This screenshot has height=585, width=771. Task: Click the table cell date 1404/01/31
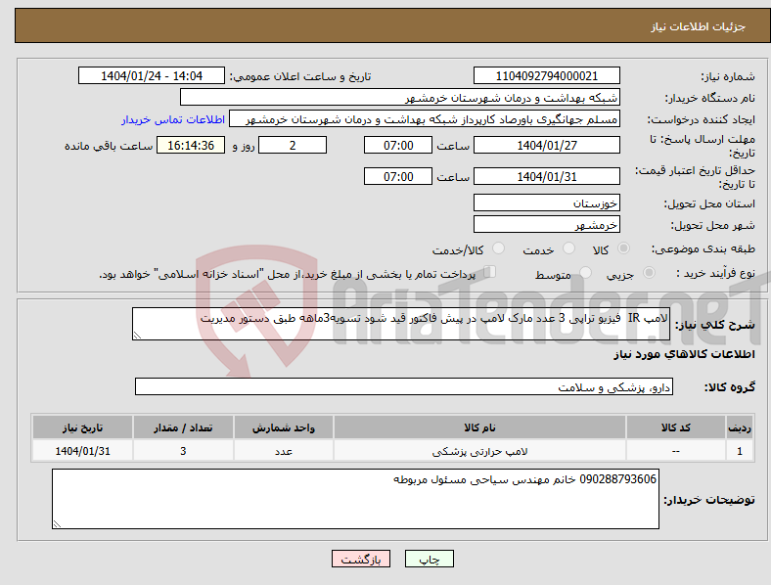[82, 451]
